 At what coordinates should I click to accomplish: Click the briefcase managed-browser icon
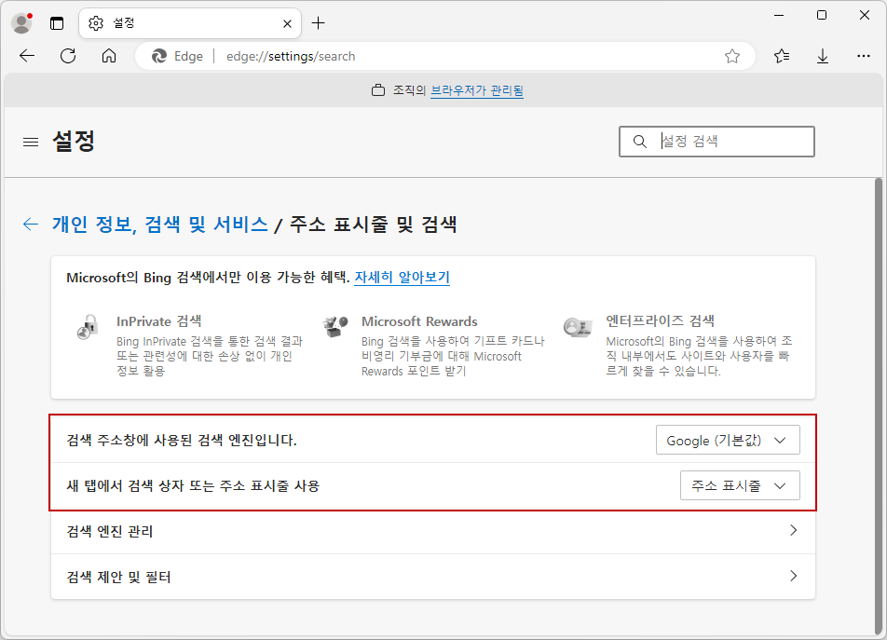click(x=378, y=89)
